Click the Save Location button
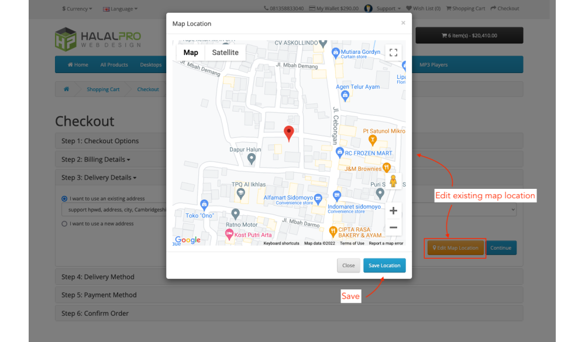This screenshot has width=585, height=342. tap(384, 265)
